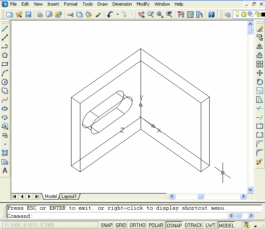Toggle SNAP mode in status bar
The width and height of the screenshot is (265, 229).
107,225
